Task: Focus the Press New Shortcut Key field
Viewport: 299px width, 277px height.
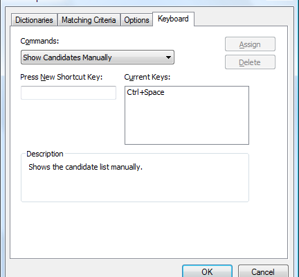Action: [x=69, y=93]
